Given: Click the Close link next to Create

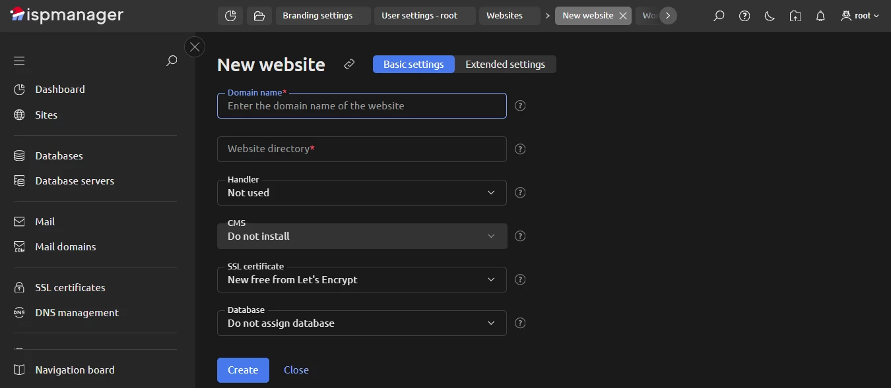Looking at the screenshot, I should click(296, 370).
